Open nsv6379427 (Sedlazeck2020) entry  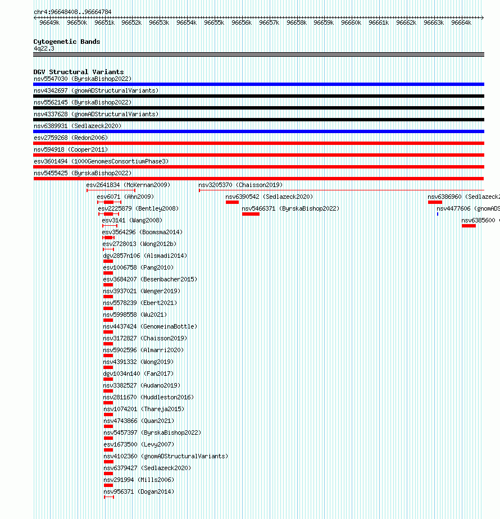pos(147,468)
